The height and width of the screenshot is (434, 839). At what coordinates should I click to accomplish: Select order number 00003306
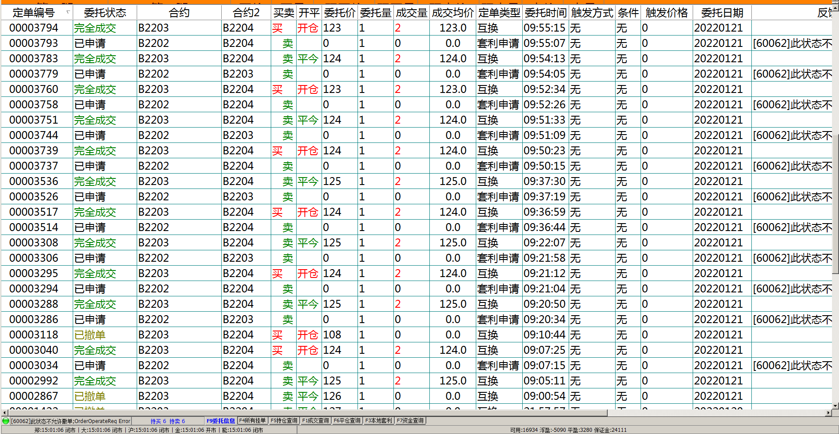[34, 258]
